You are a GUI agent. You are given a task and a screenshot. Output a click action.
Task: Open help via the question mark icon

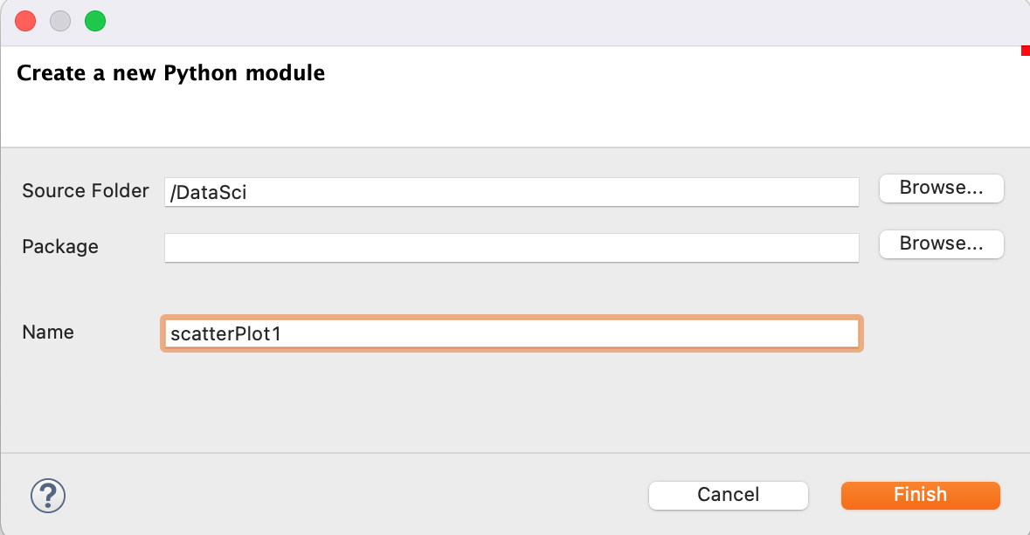(48, 496)
